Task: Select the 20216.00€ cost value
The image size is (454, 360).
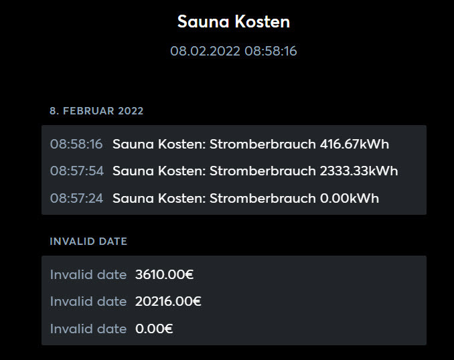Action: pyautogui.click(x=168, y=301)
